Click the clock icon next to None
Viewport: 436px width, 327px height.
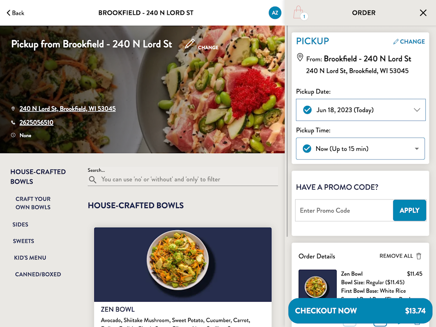click(13, 135)
